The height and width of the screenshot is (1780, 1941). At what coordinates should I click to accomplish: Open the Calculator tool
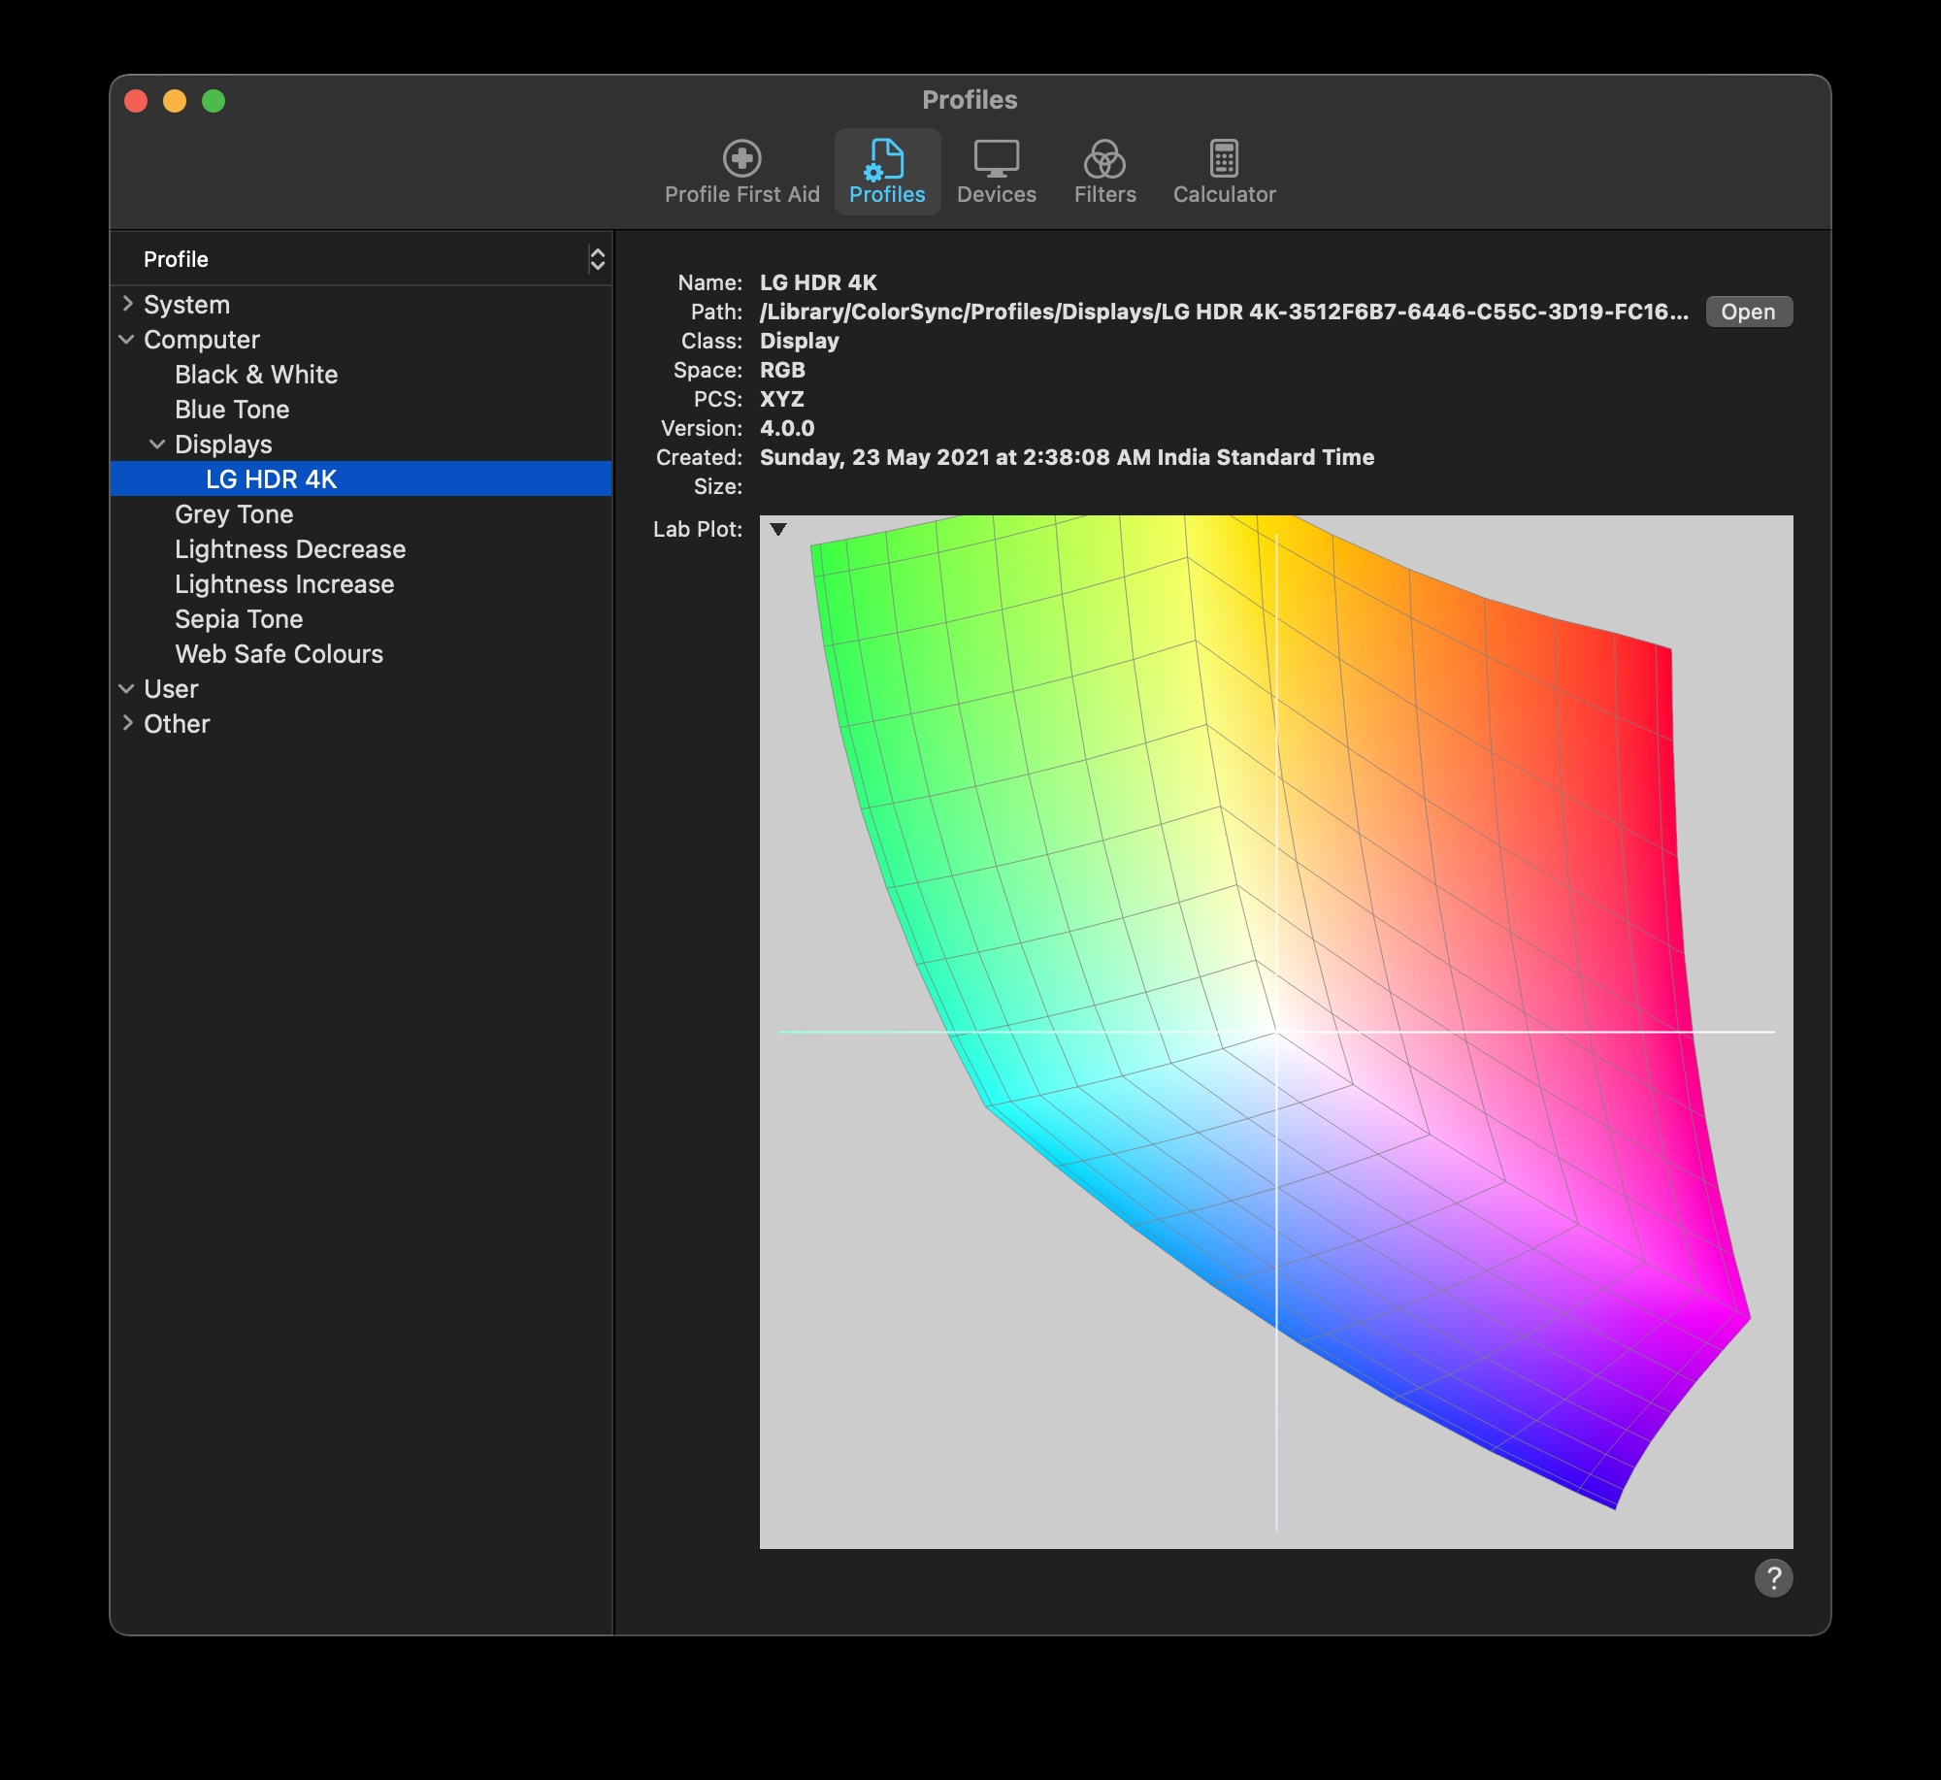coord(1223,172)
